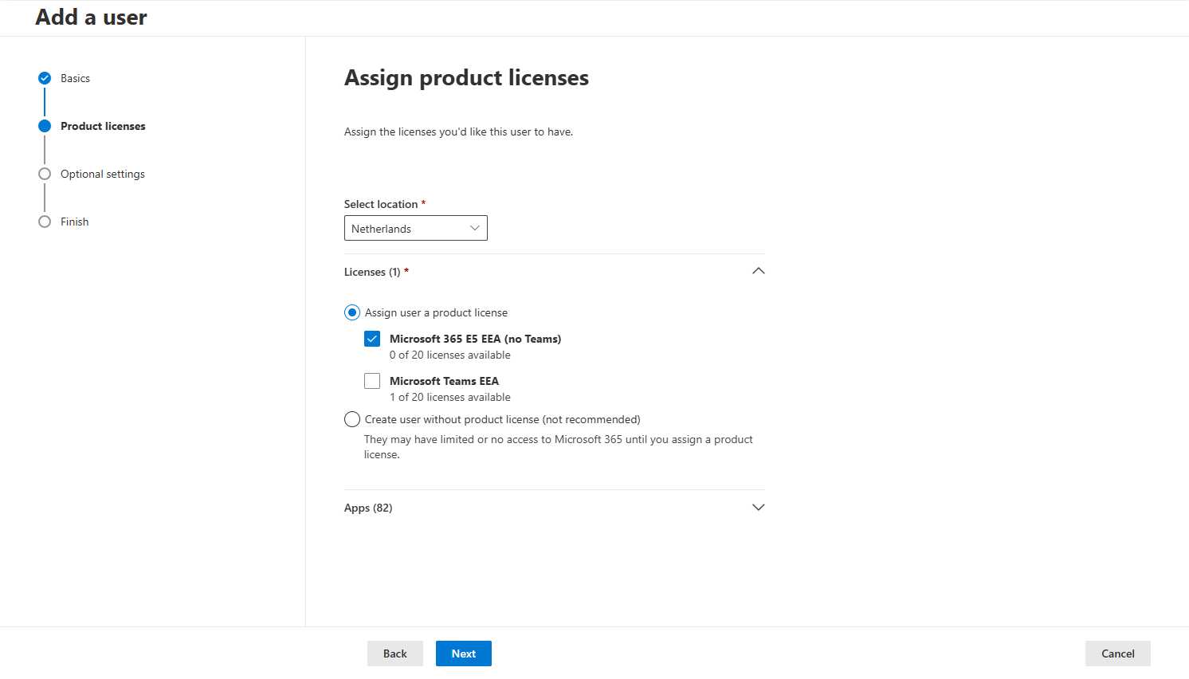Click '0 of 20 licenses available' text
Image resolution: width=1189 pixels, height=679 pixels.
450,355
